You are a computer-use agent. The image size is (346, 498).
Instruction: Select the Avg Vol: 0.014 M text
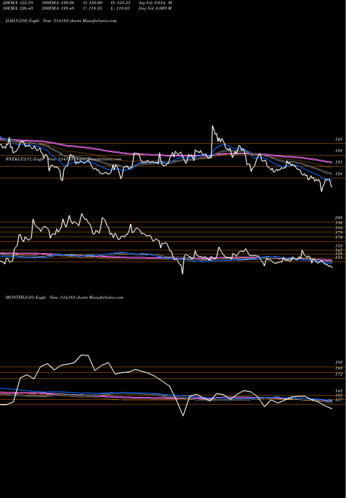tap(155, 3)
